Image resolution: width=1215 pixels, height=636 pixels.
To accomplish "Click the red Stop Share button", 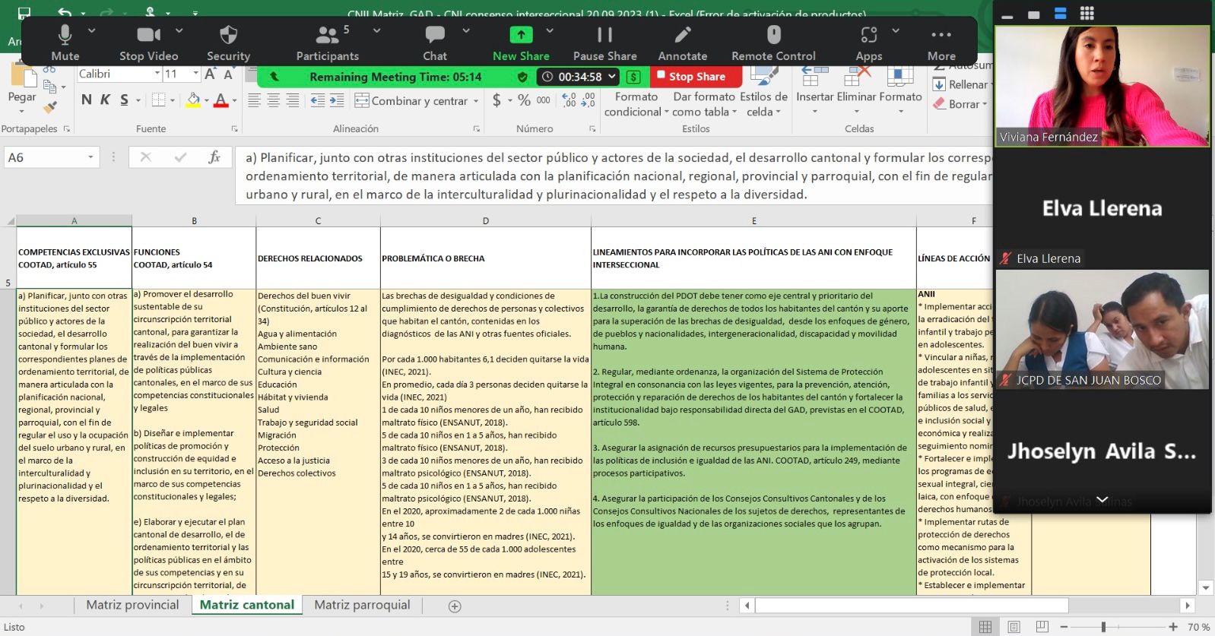I will (690, 77).
